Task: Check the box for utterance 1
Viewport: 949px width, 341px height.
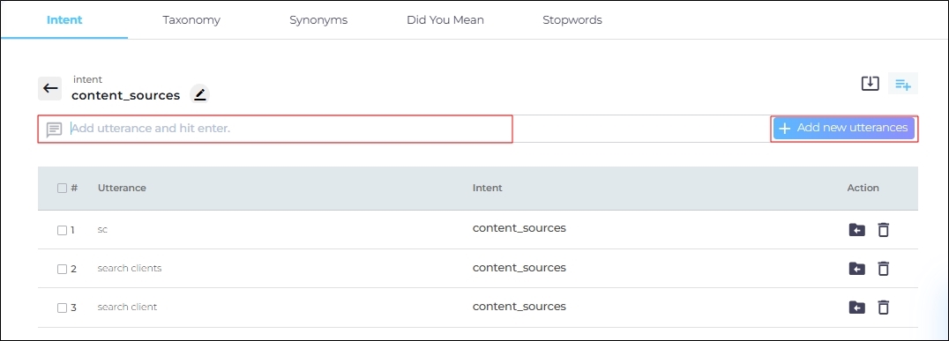Action: [62, 230]
